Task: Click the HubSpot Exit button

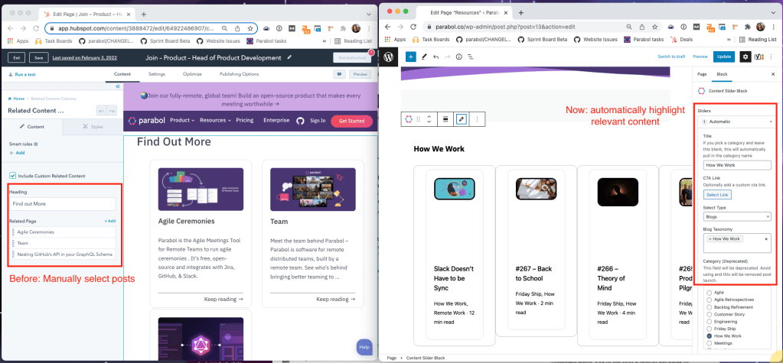Action: (x=16, y=58)
